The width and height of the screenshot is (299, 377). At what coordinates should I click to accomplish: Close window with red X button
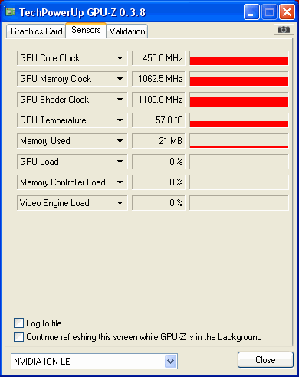click(287, 12)
